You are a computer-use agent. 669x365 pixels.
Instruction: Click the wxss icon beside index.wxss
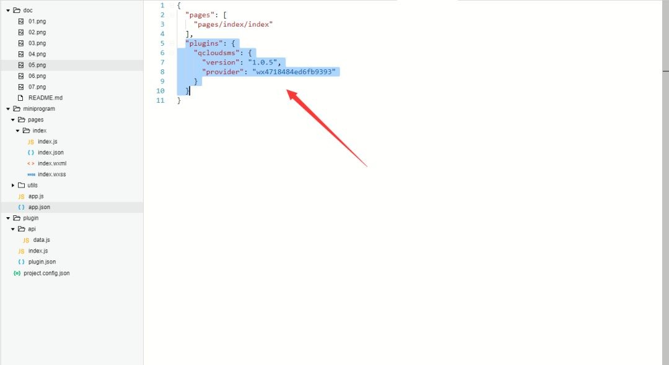coord(31,174)
